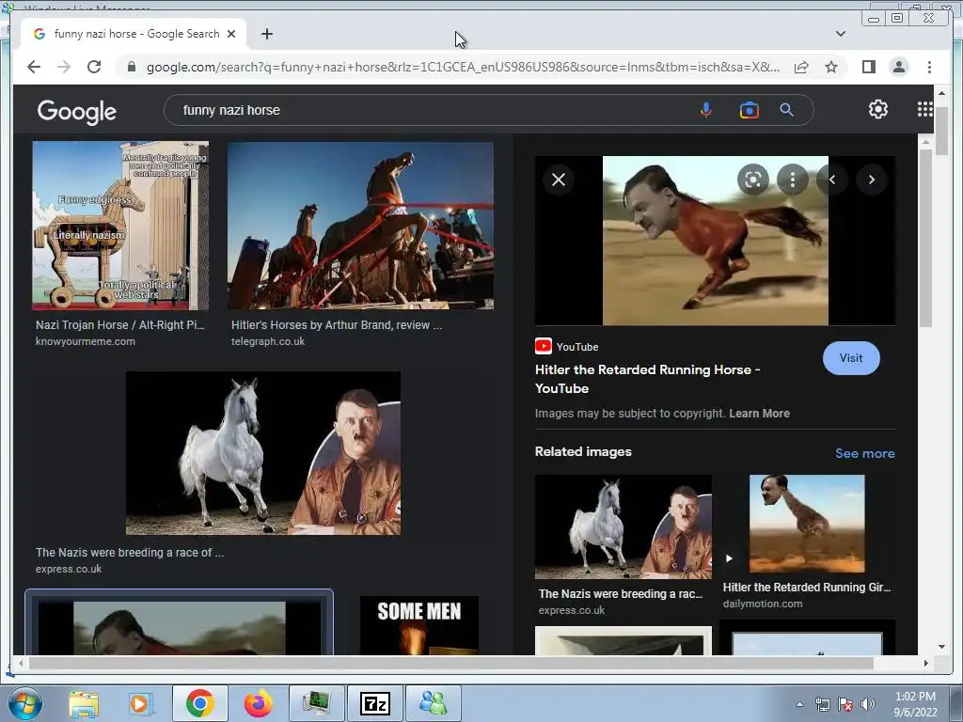Open the Google apps grid

pyautogui.click(x=925, y=109)
